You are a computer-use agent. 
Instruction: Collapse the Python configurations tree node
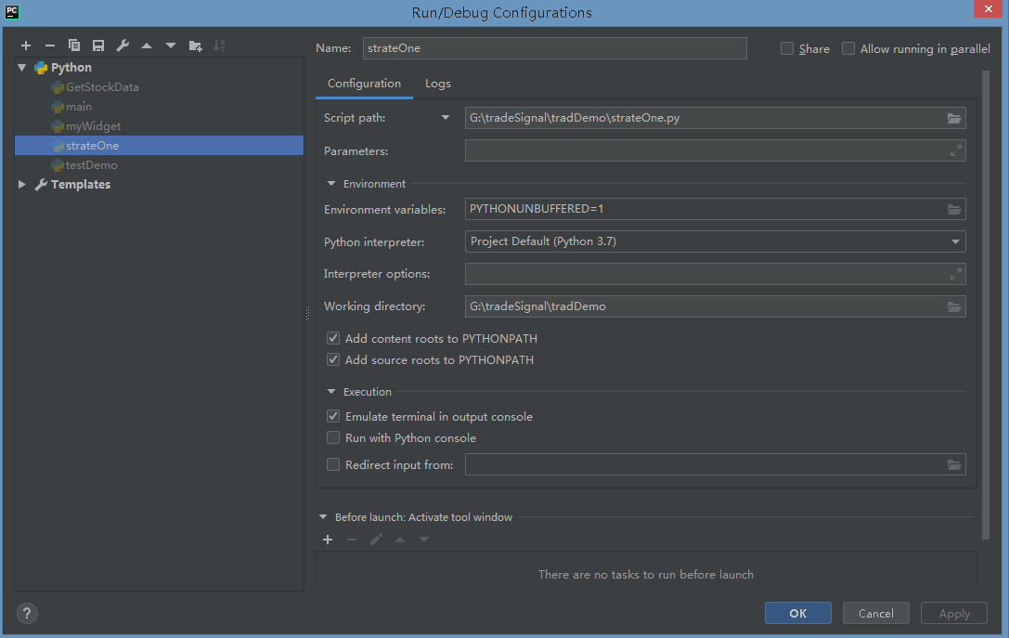pyautogui.click(x=22, y=67)
